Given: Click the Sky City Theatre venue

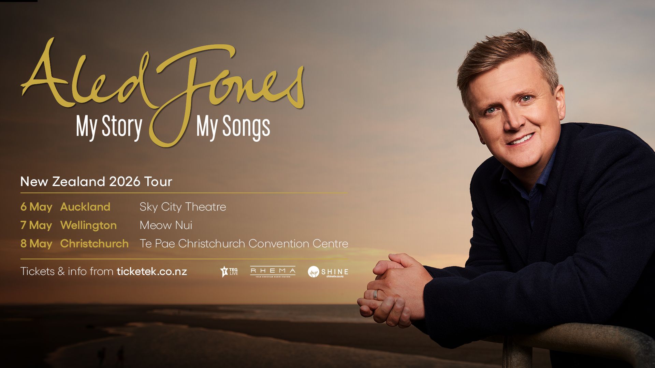Looking at the screenshot, I should (x=183, y=207).
